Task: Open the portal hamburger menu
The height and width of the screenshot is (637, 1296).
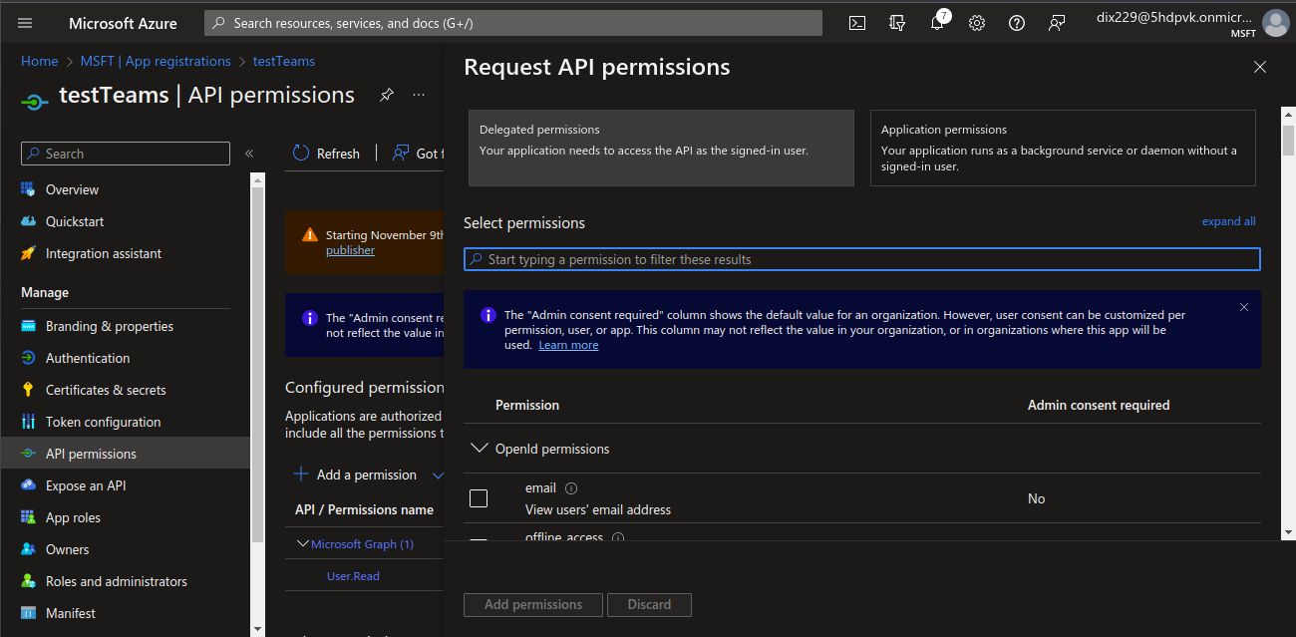Action: [x=26, y=23]
